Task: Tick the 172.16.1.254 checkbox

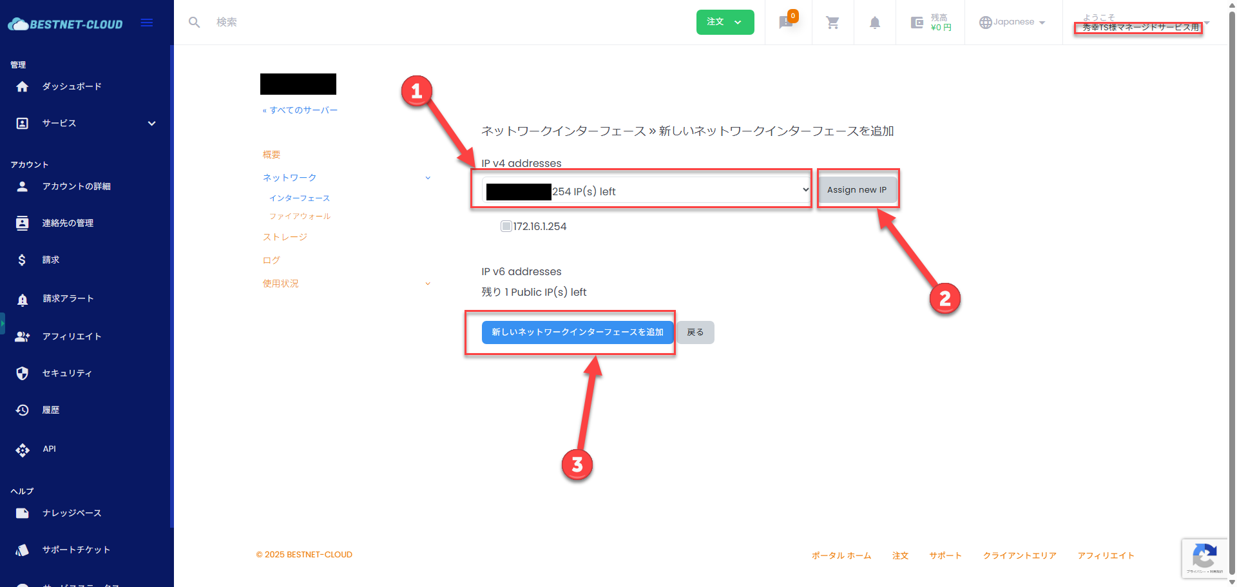Action: (x=506, y=226)
